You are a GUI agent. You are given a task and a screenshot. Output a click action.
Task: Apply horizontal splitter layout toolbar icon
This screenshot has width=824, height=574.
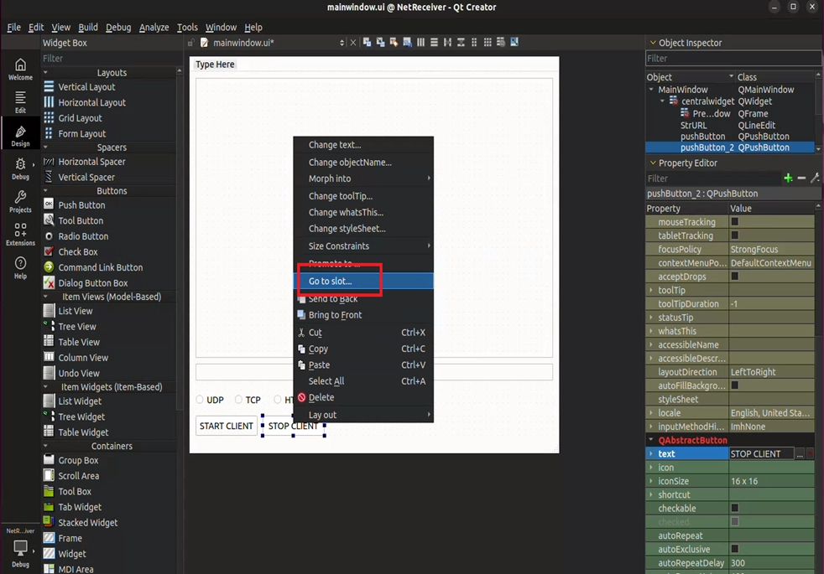tap(447, 43)
